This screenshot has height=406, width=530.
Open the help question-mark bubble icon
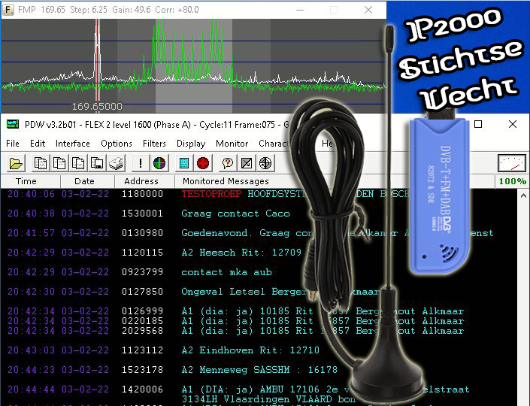tap(228, 163)
